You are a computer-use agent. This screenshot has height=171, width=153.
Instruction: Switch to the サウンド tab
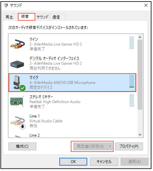click(x=43, y=17)
